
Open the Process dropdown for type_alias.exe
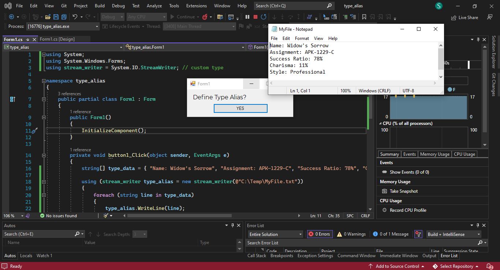[62, 26]
